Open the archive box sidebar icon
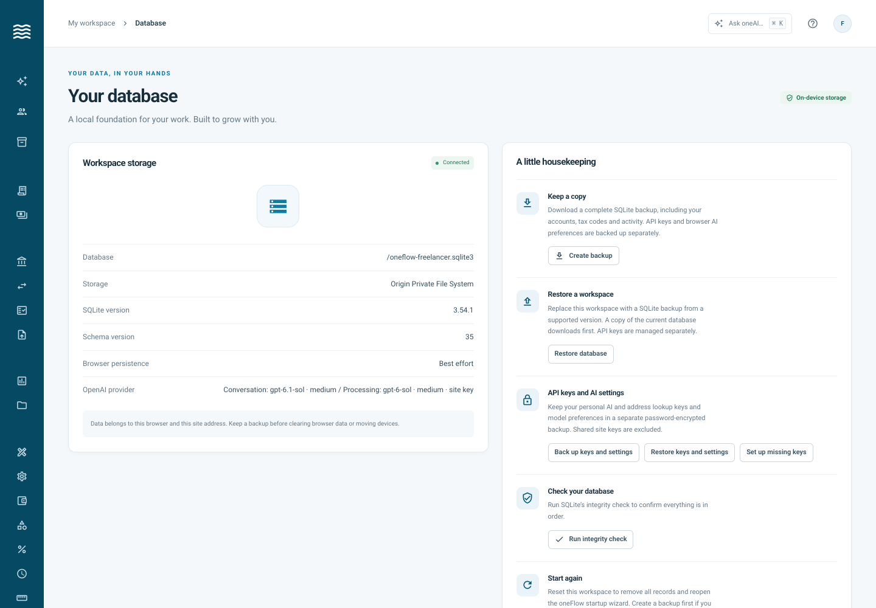This screenshot has width=876, height=608. tap(22, 142)
